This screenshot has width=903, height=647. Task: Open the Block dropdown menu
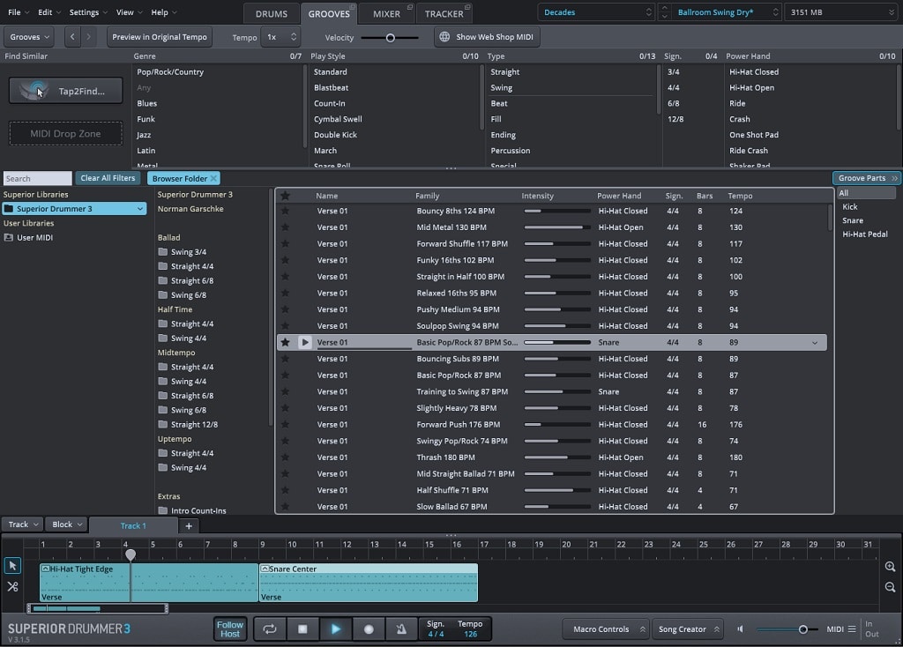pyautogui.click(x=67, y=524)
